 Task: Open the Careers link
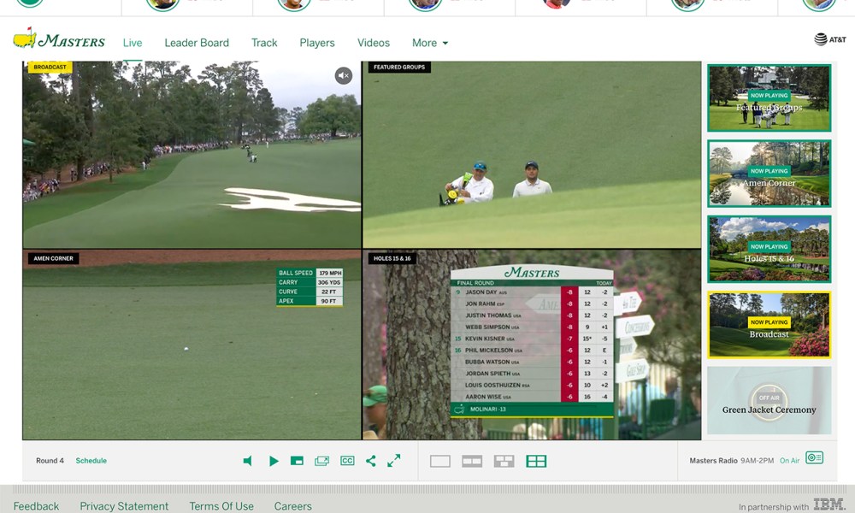coord(292,506)
